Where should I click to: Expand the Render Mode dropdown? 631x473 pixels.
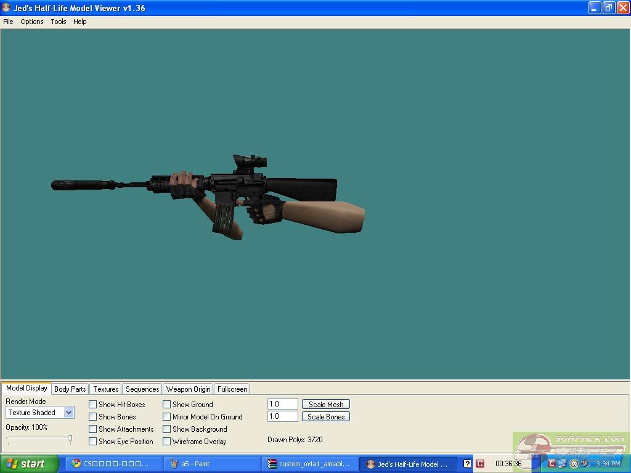coord(68,413)
